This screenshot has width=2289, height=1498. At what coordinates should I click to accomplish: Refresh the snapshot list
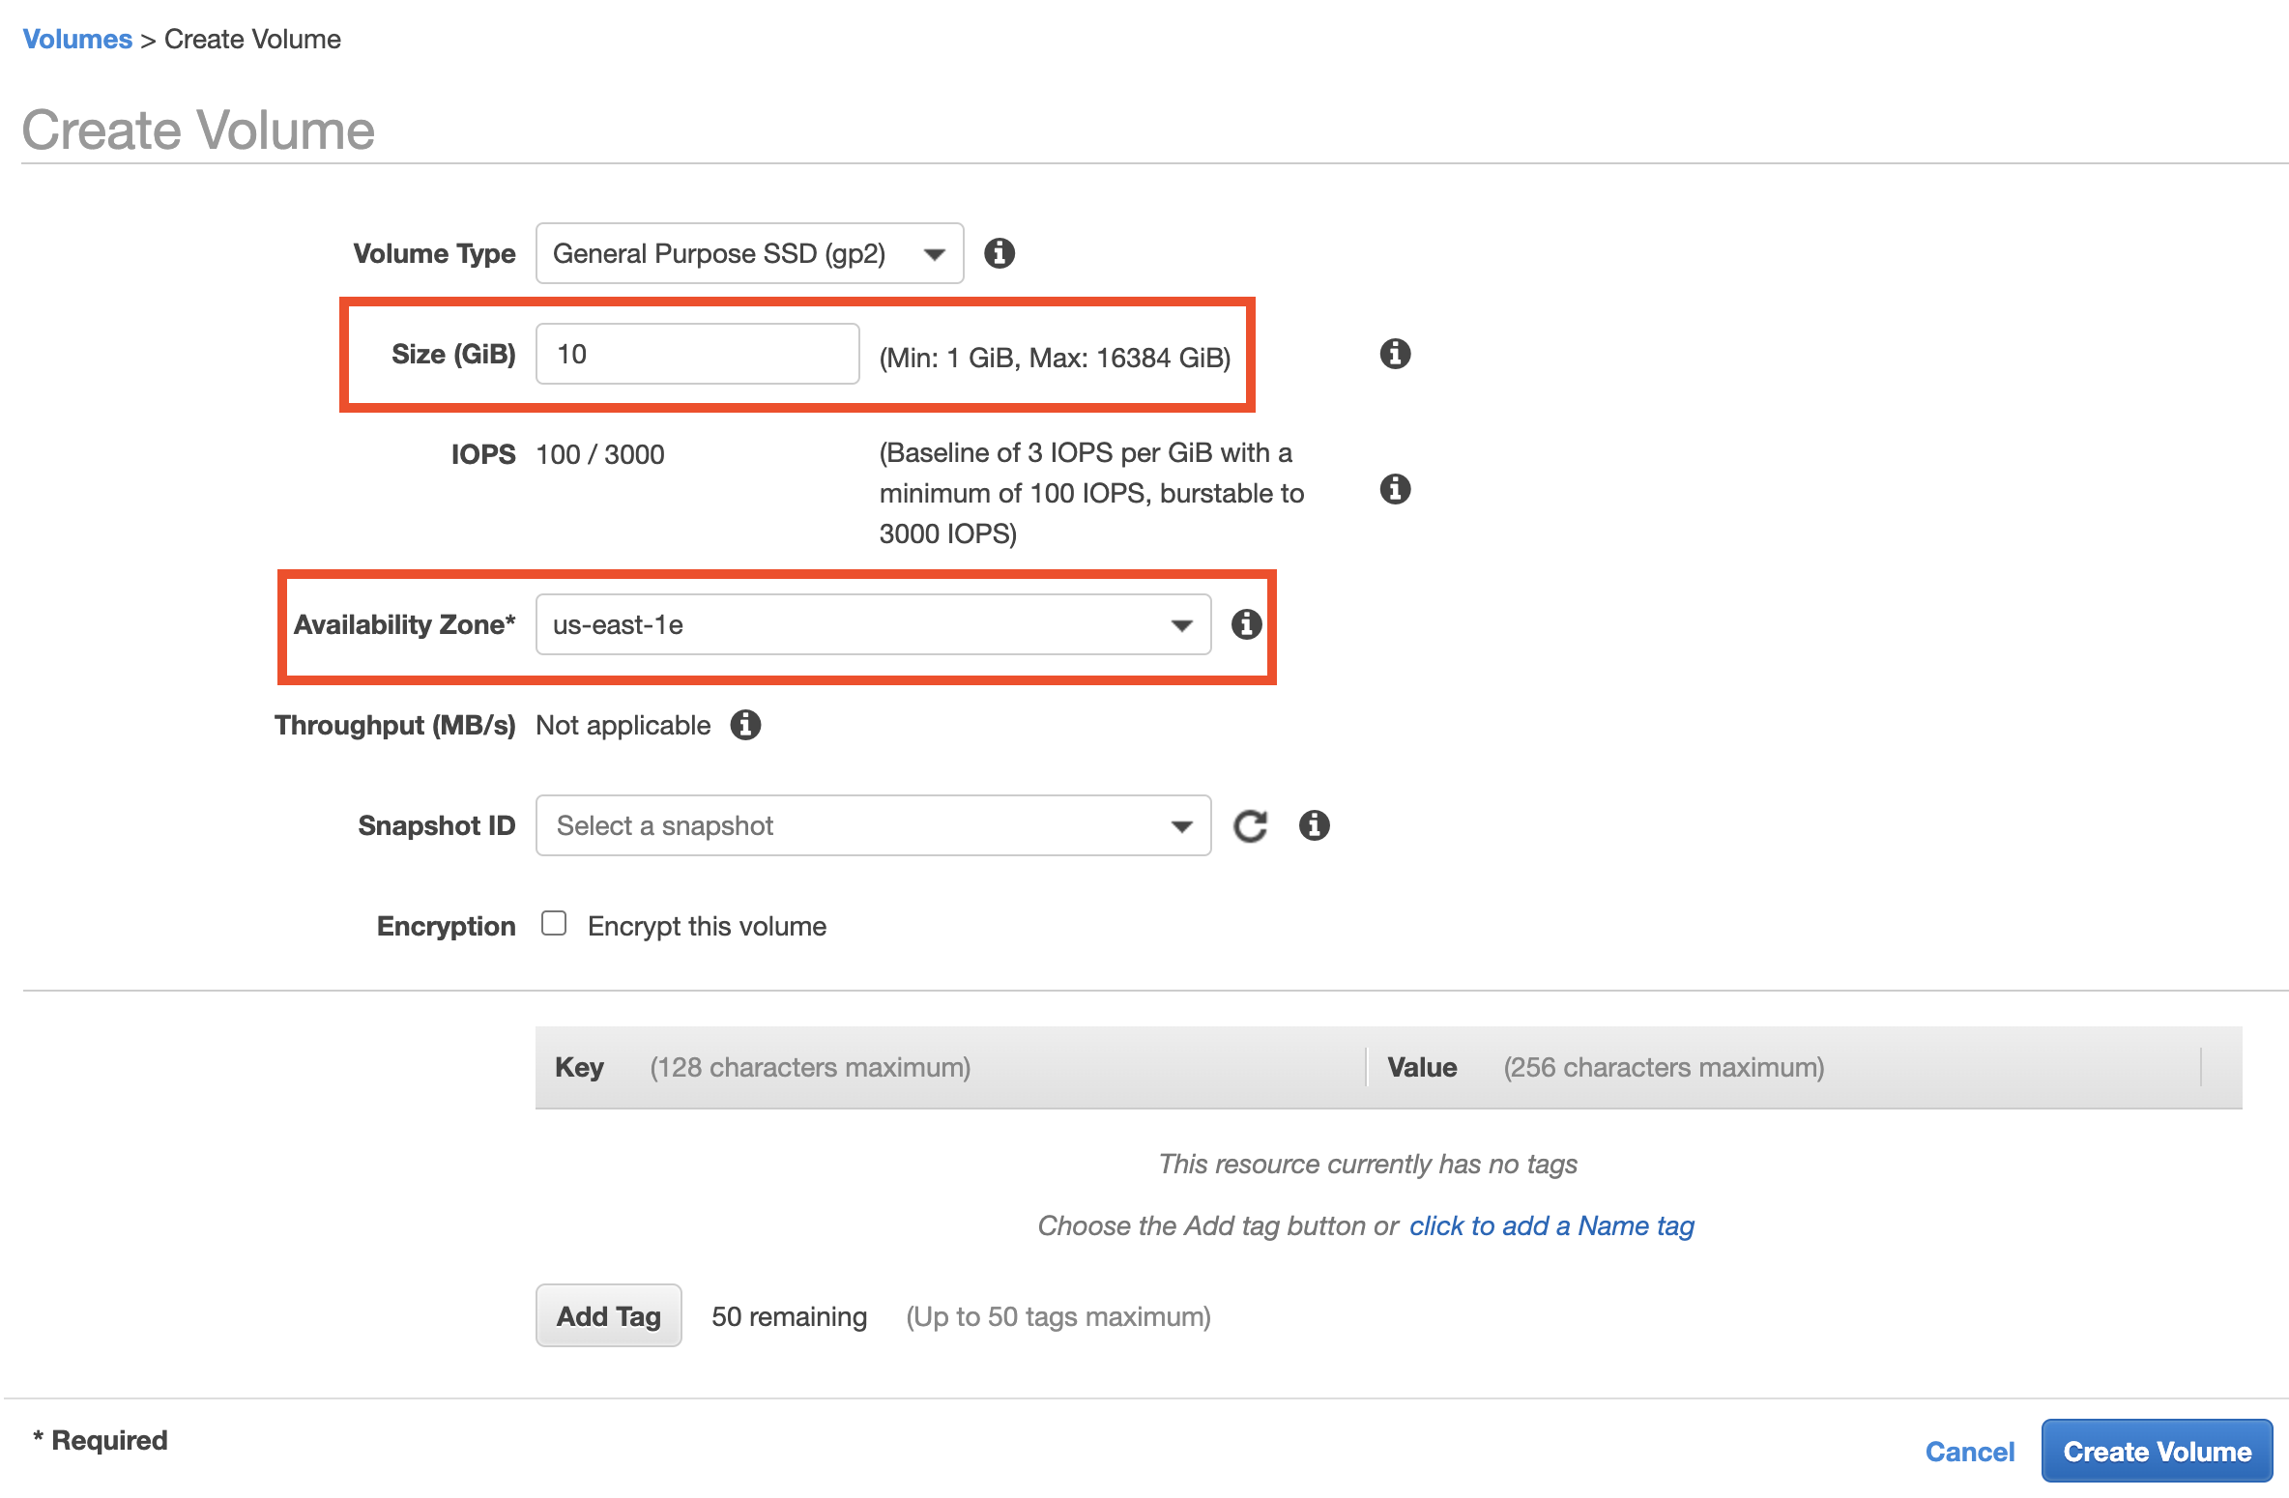pos(1250,826)
